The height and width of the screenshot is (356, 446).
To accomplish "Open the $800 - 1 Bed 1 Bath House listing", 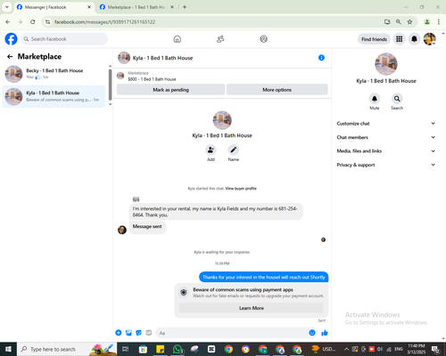I will click(152, 79).
